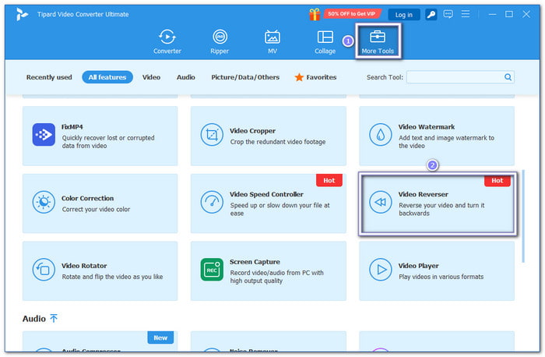Open the FixMP4 tool icon
This screenshot has width=545, height=357.
tap(44, 135)
